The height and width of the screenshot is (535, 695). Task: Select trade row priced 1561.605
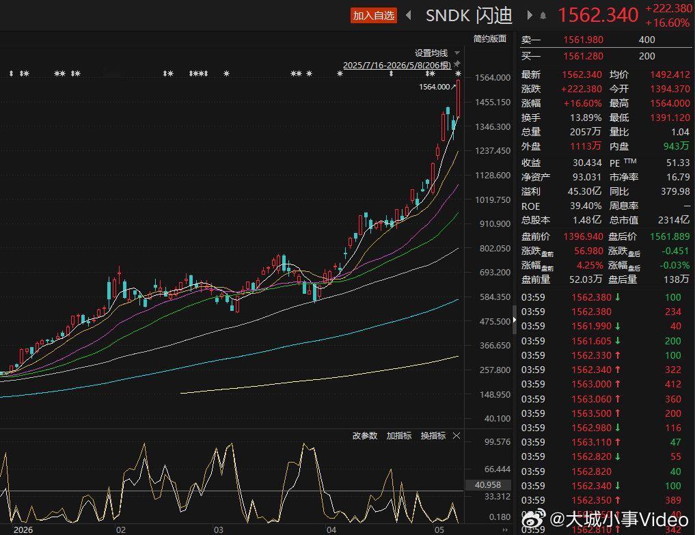click(x=602, y=341)
